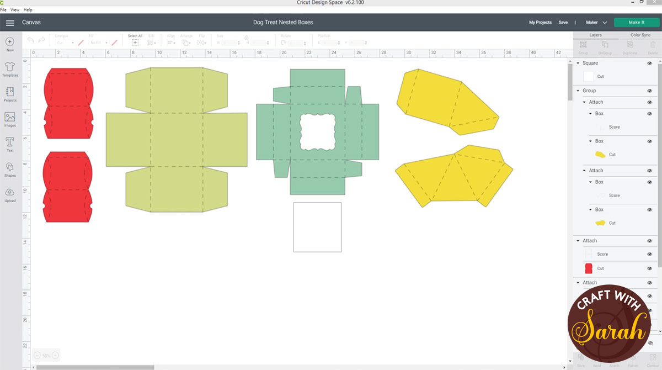Open the Images library
662x370 pixels.
(x=10, y=119)
